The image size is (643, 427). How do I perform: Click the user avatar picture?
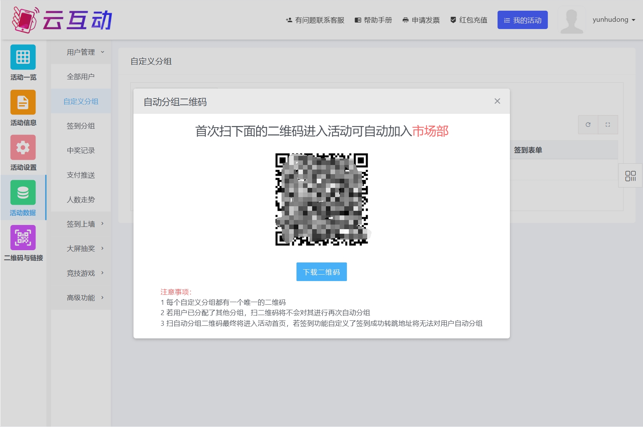click(x=571, y=20)
